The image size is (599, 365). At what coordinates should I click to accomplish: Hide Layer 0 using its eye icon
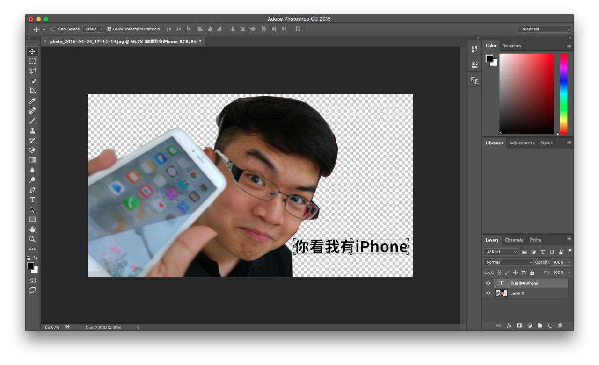pyautogui.click(x=489, y=293)
